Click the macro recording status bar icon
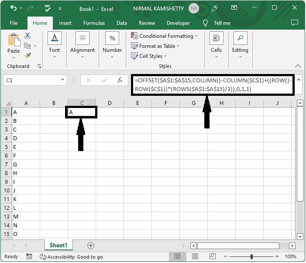 pos(29,256)
